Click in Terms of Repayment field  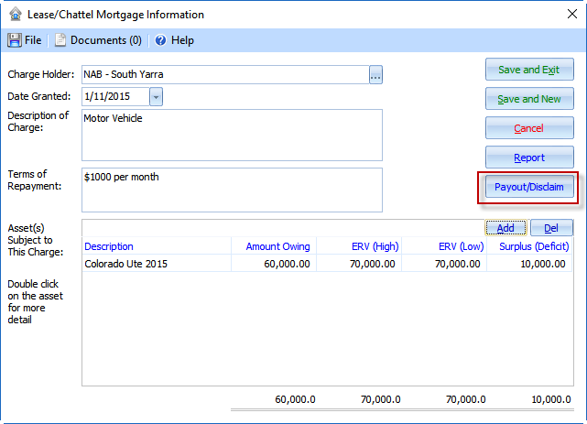[231, 189]
